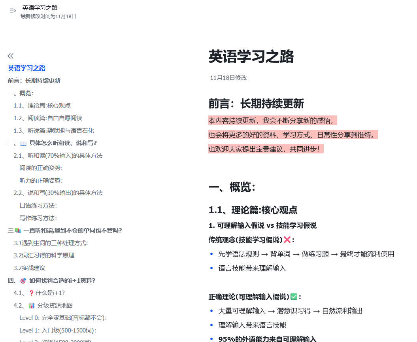Image resolution: width=417 pixels, height=342 pixels.
Task: Click the date text 11月18日修改
Action: [229, 77]
